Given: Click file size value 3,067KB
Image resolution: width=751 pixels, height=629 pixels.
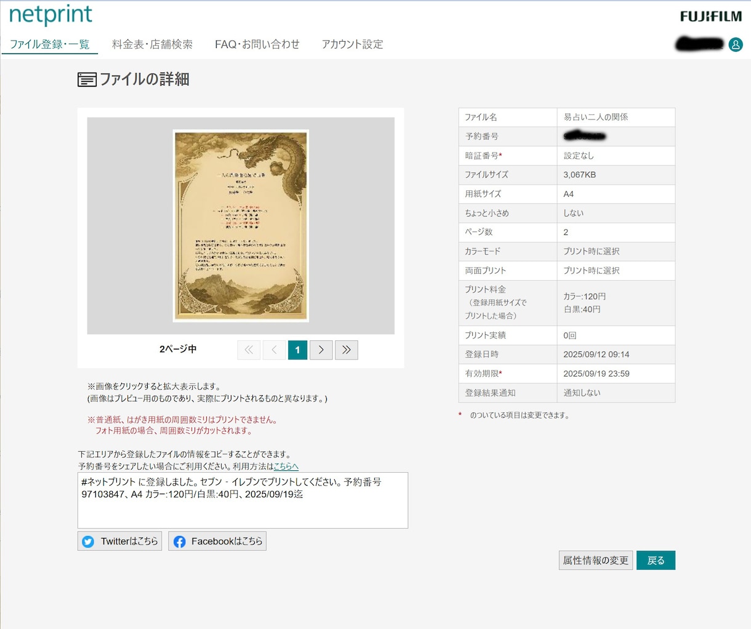Looking at the screenshot, I should [580, 175].
